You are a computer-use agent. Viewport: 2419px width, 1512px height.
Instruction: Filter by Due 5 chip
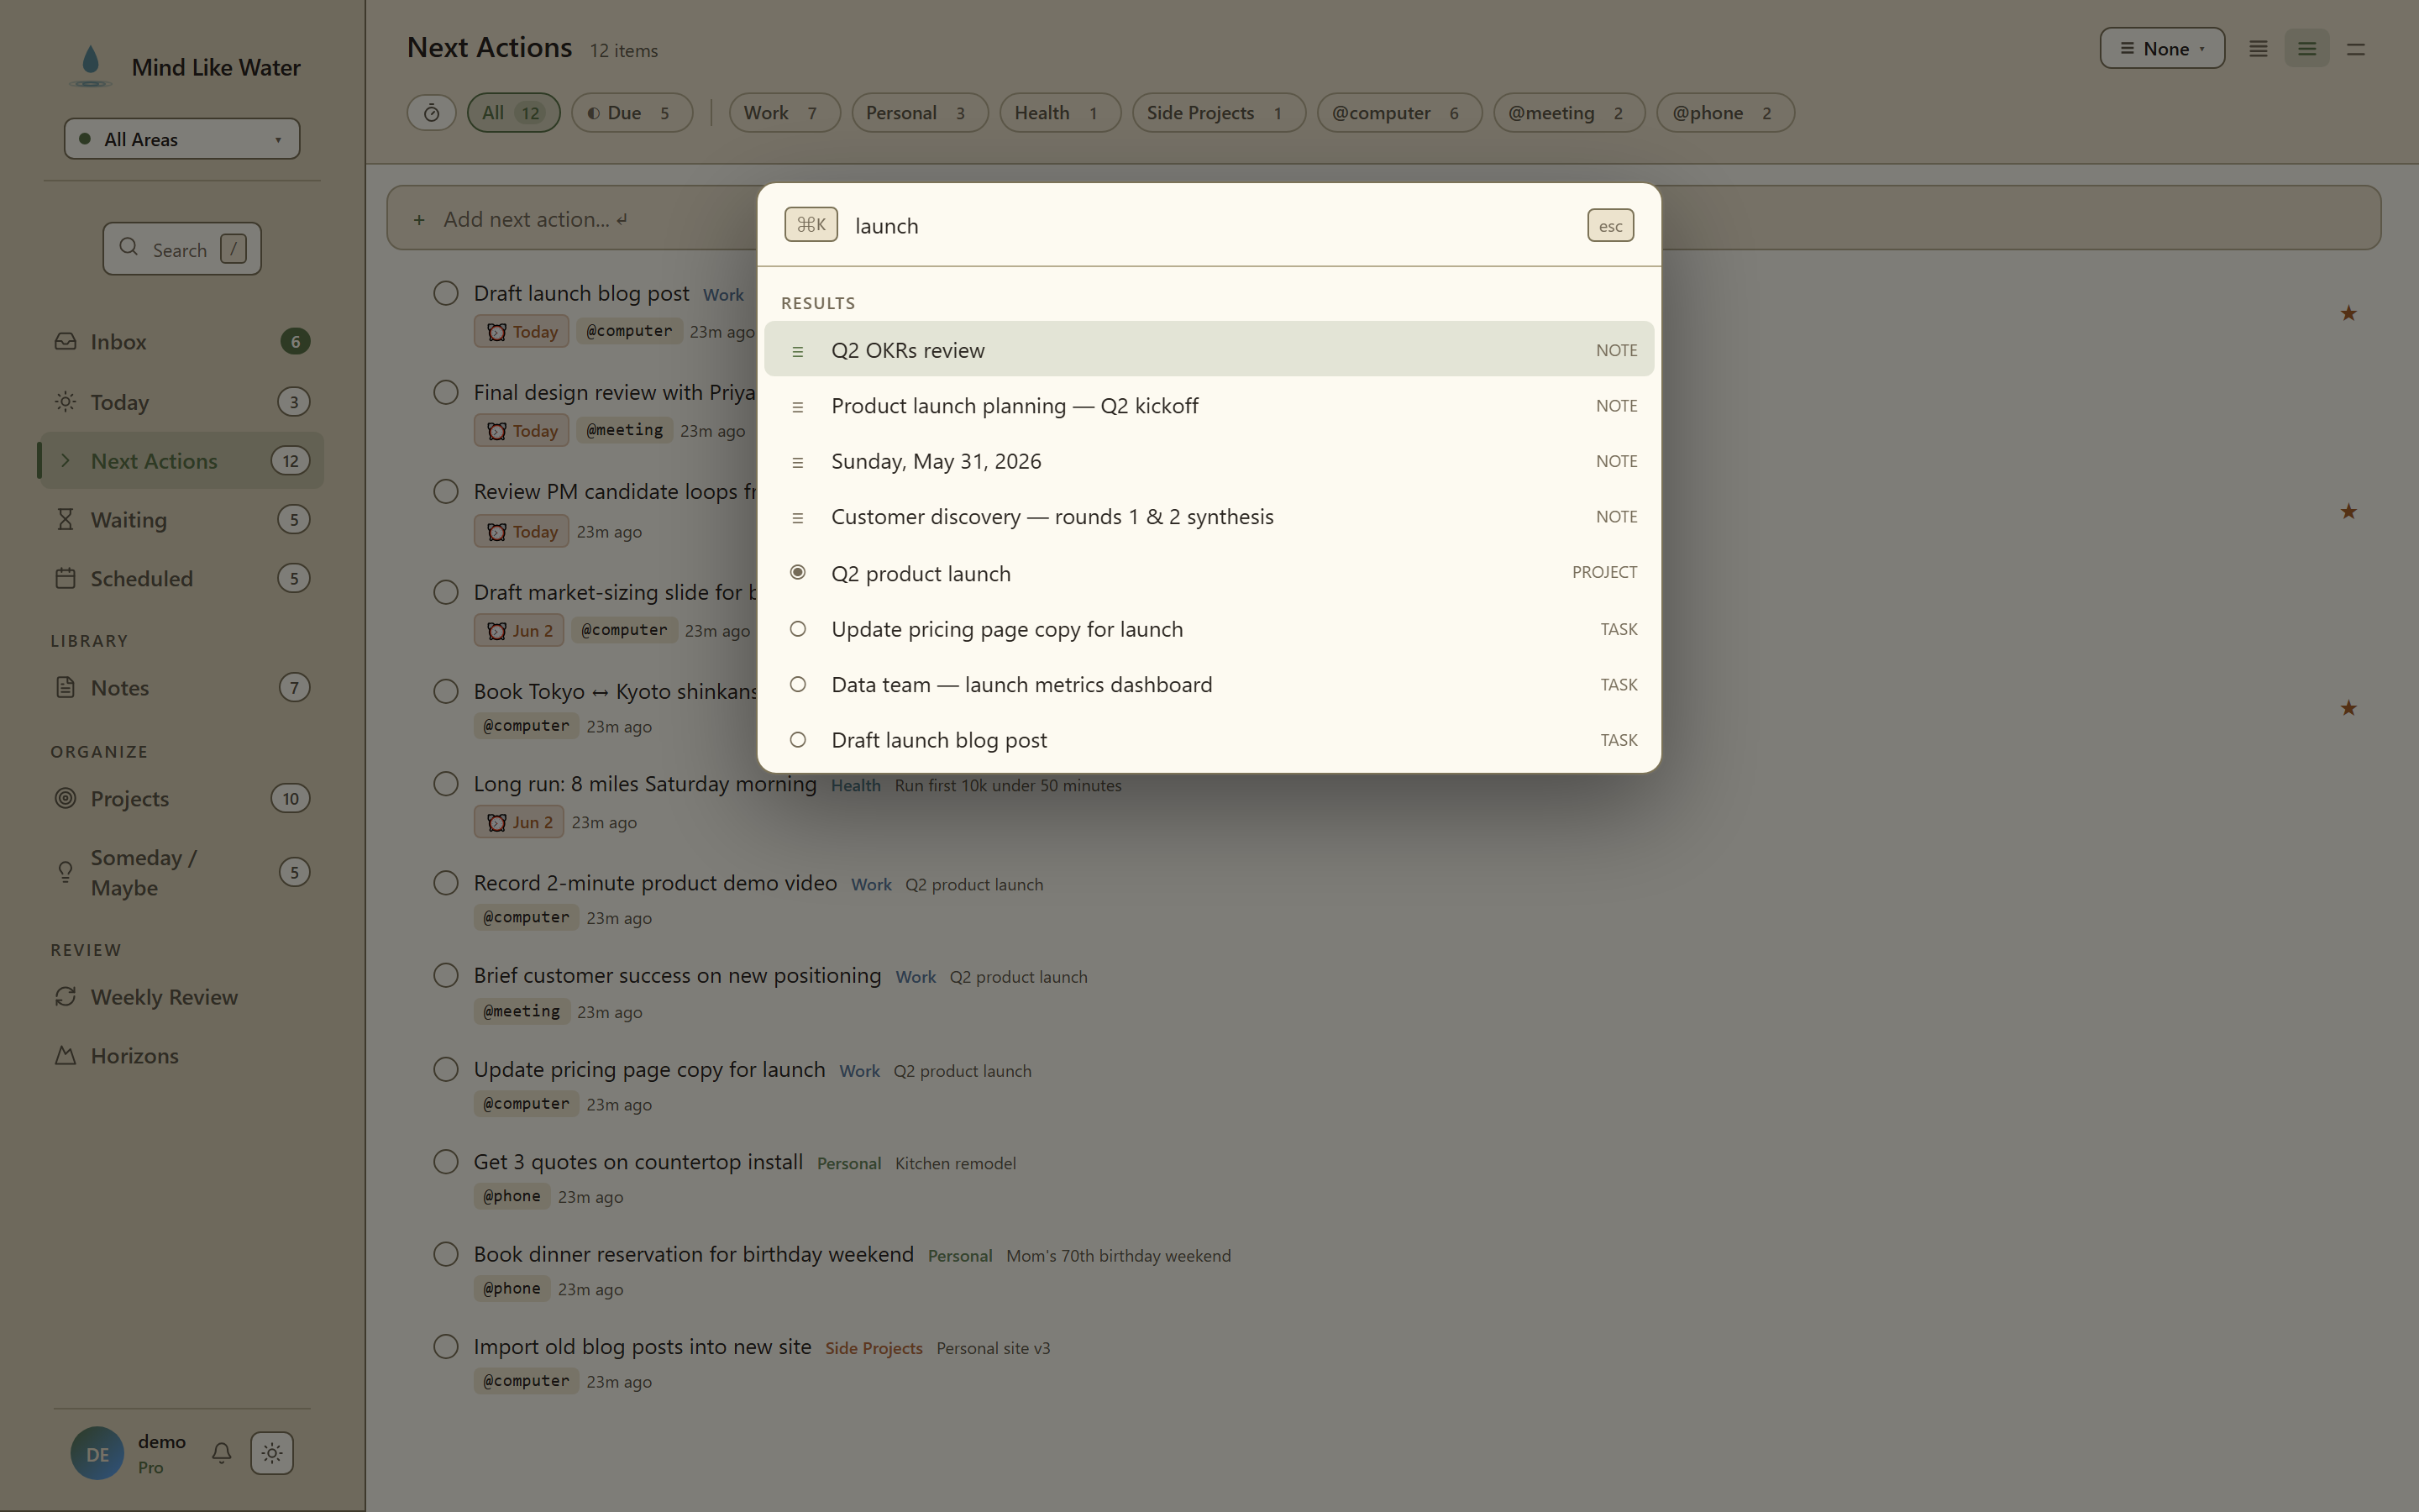[x=632, y=113]
